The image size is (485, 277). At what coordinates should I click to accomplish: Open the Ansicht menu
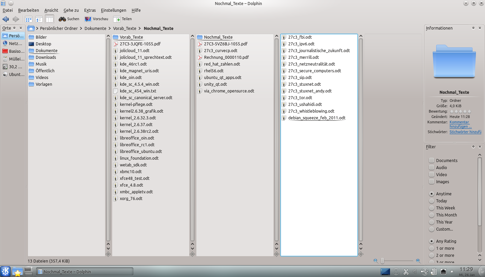pos(51,10)
